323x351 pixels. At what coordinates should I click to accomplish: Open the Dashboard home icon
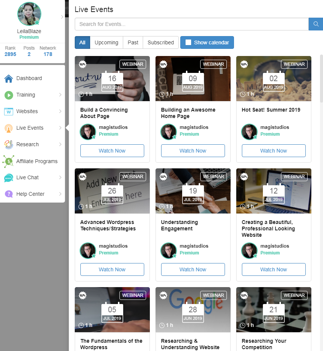(9, 78)
